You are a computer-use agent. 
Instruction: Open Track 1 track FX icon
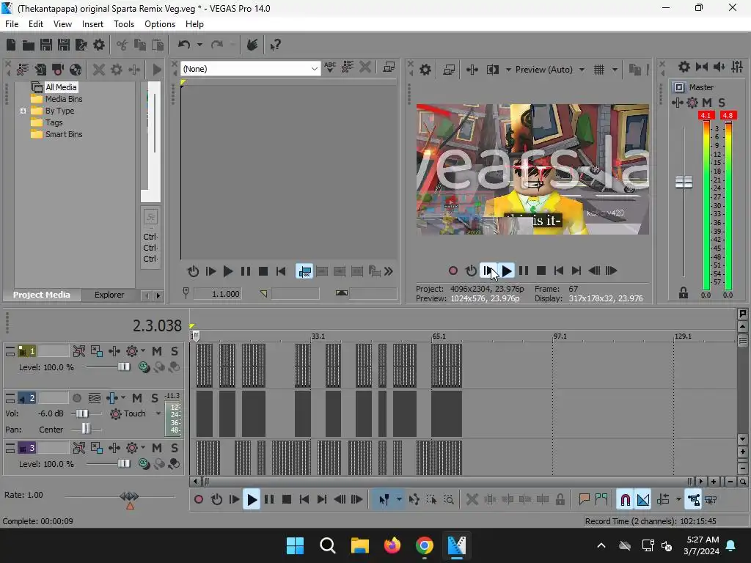click(x=114, y=351)
